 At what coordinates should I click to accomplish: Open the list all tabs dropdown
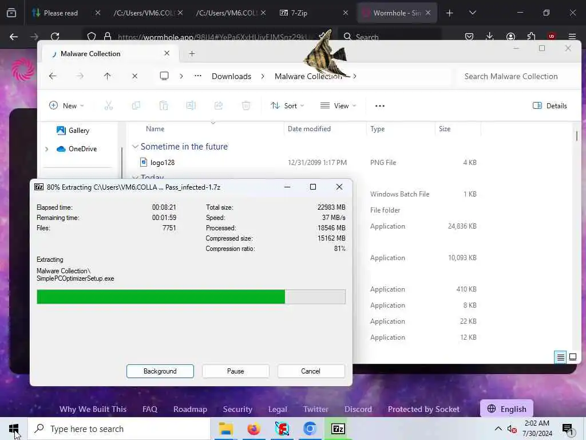point(473,13)
